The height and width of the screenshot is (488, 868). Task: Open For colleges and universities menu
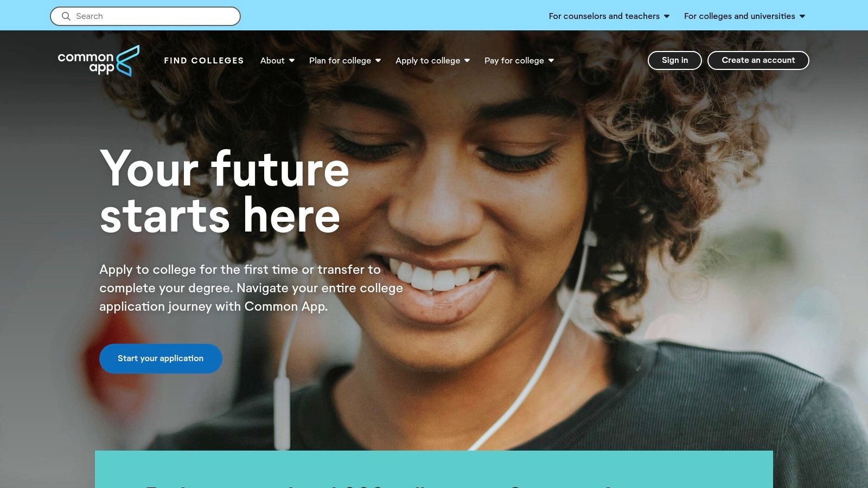(744, 16)
